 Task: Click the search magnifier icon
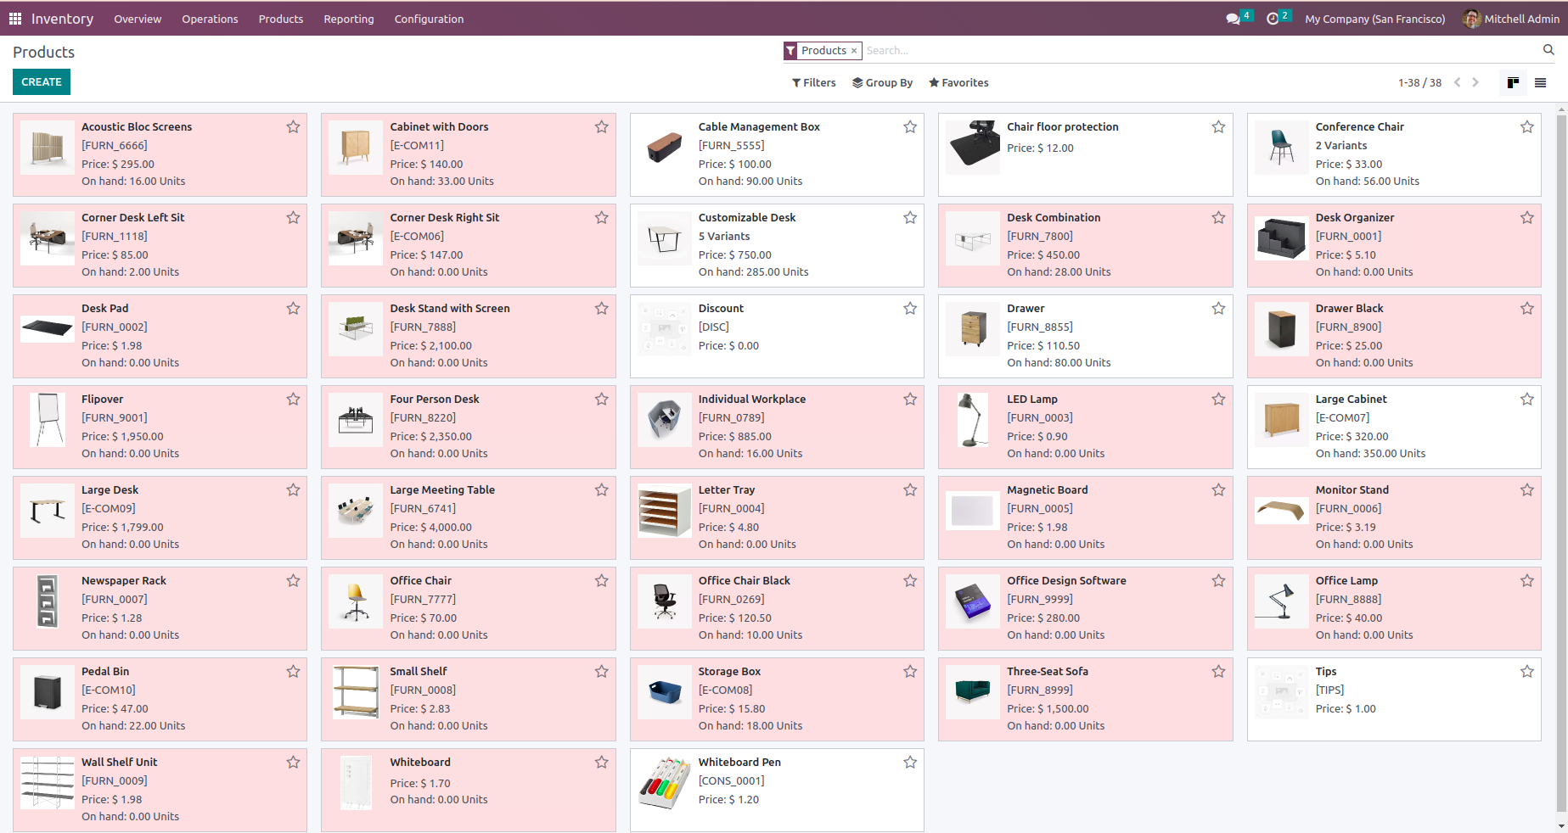pyautogui.click(x=1548, y=50)
